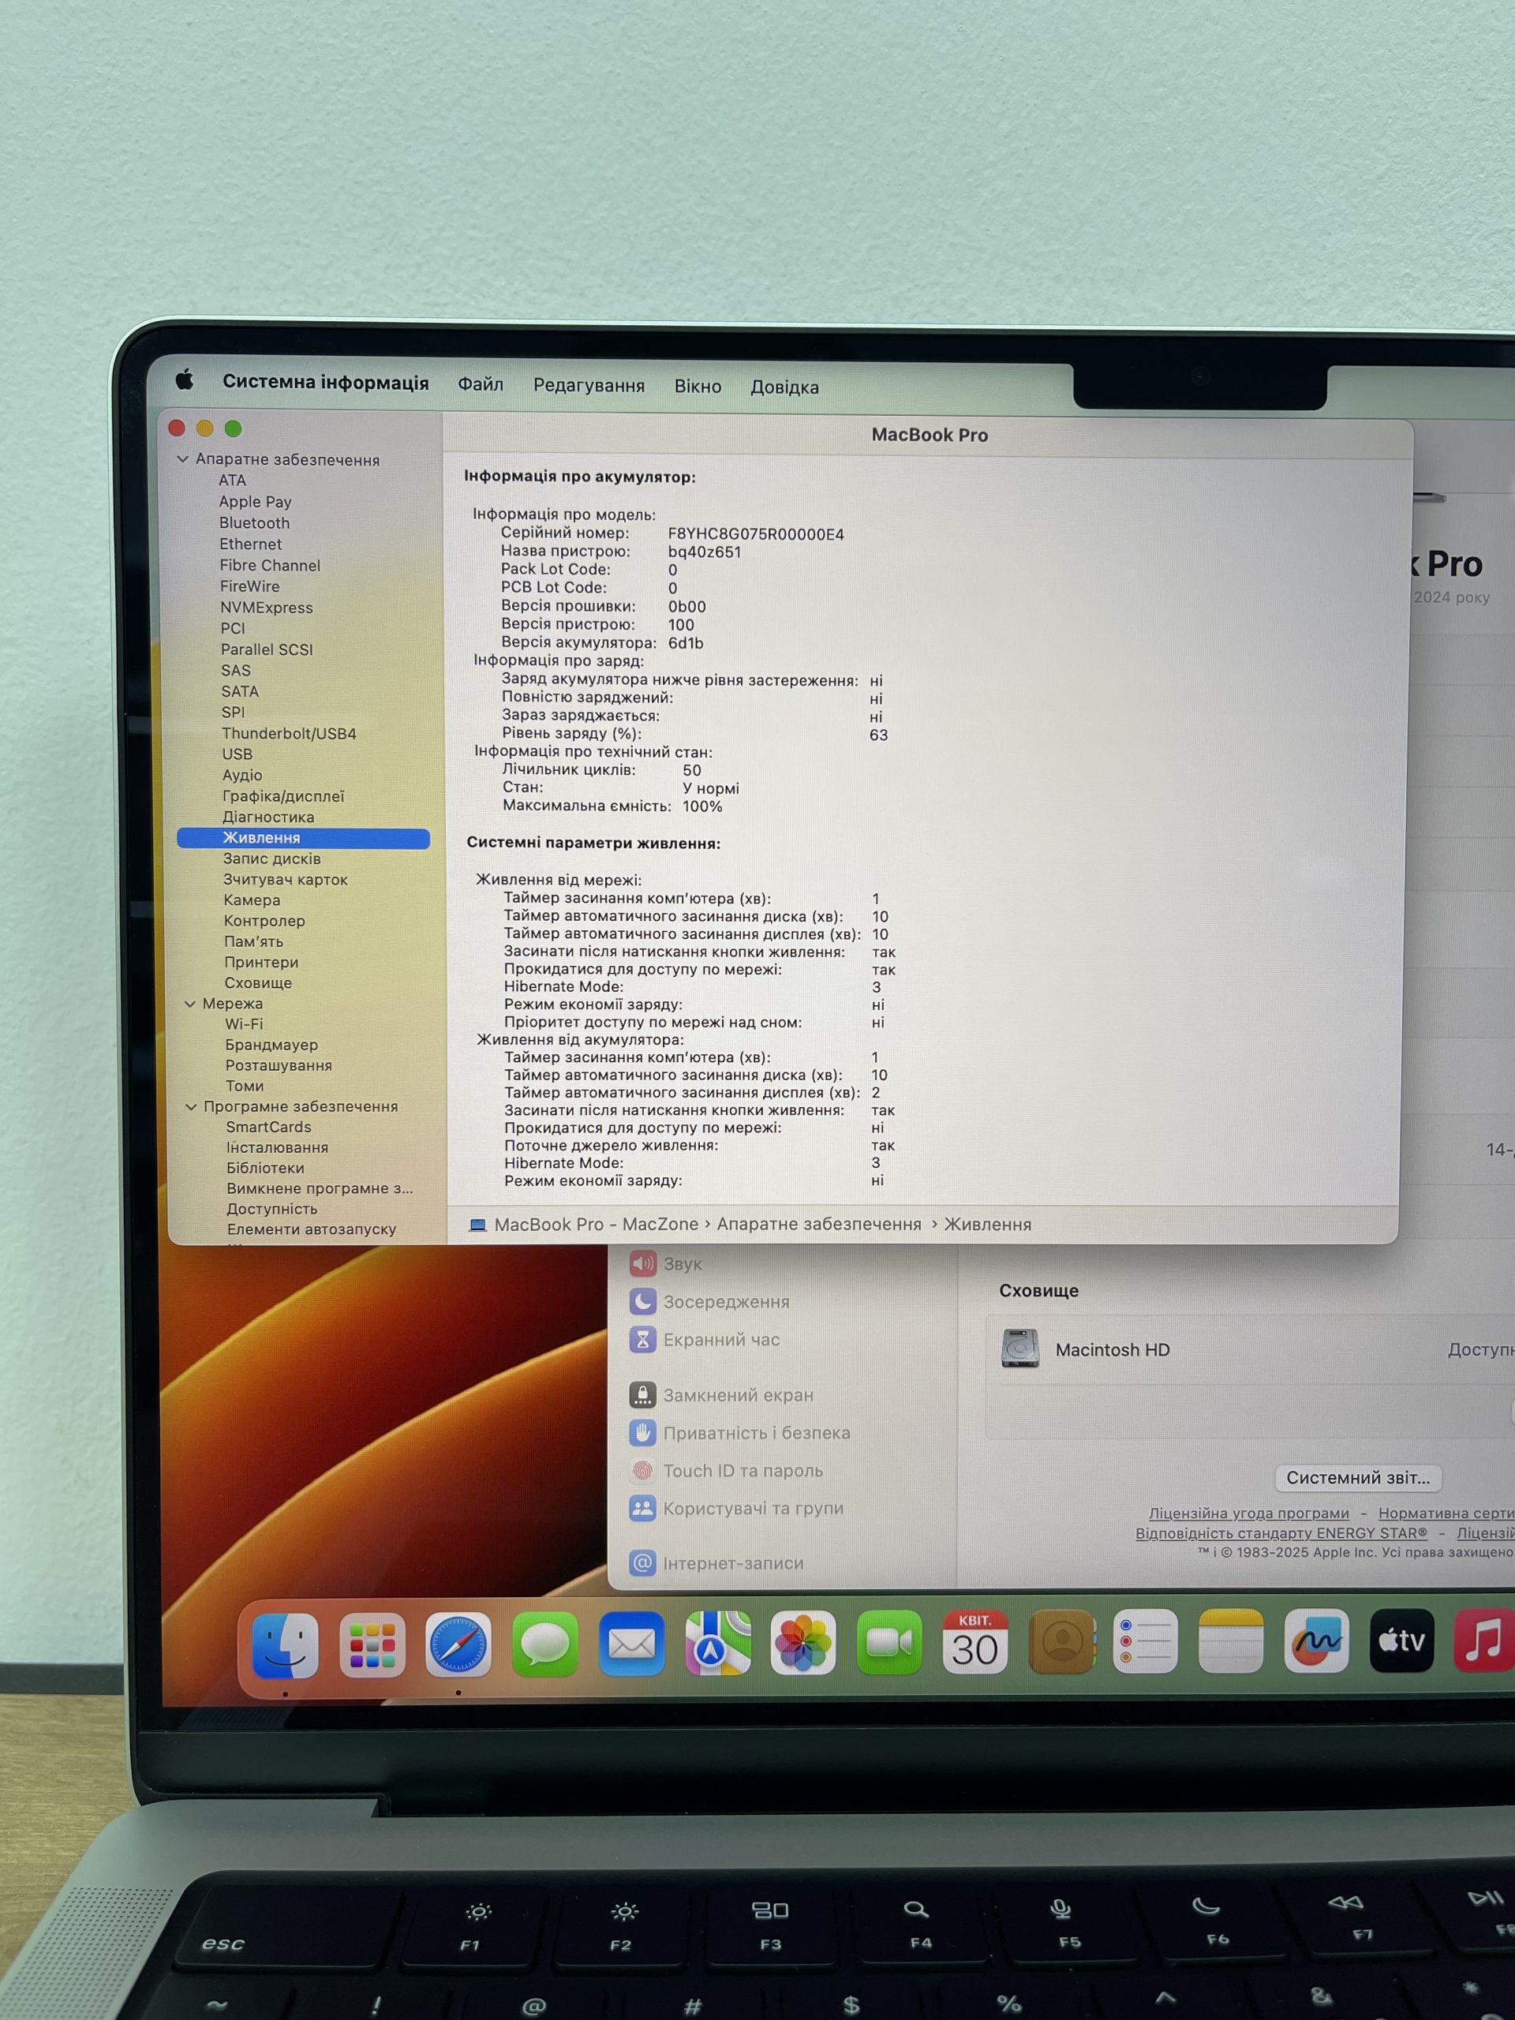Select Брандмауер under Мережа
The height and width of the screenshot is (2020, 1515).
271,1045
